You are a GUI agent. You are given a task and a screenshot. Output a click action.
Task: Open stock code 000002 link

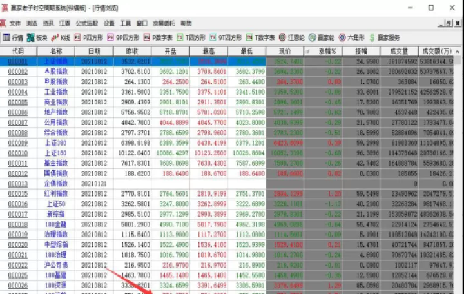(18, 72)
